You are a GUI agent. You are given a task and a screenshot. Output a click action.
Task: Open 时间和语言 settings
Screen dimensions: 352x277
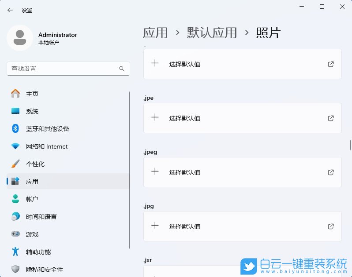click(68, 217)
